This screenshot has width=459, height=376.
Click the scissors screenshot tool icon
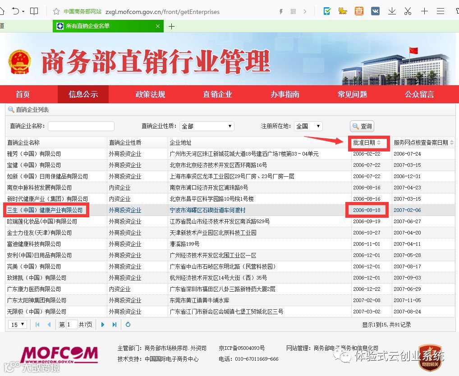408,11
